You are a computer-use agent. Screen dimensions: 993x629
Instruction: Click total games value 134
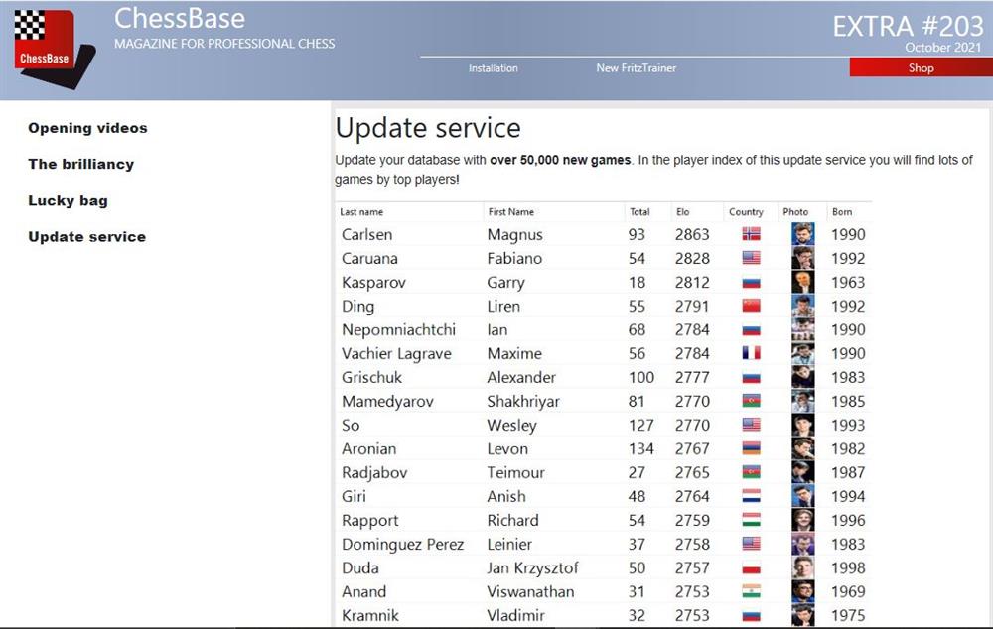pyautogui.click(x=640, y=448)
